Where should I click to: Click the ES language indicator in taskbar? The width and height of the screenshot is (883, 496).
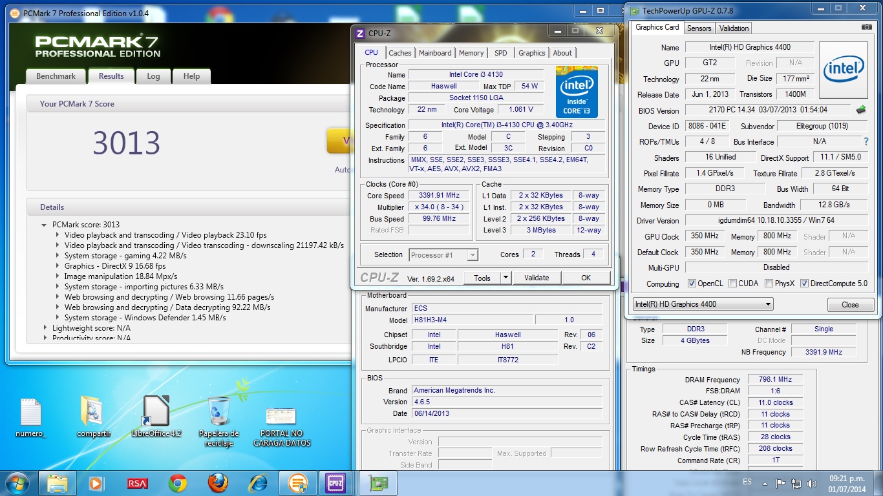coord(747,482)
